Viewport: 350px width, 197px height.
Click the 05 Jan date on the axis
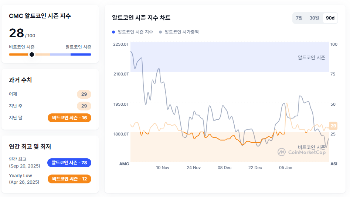(x=286, y=168)
